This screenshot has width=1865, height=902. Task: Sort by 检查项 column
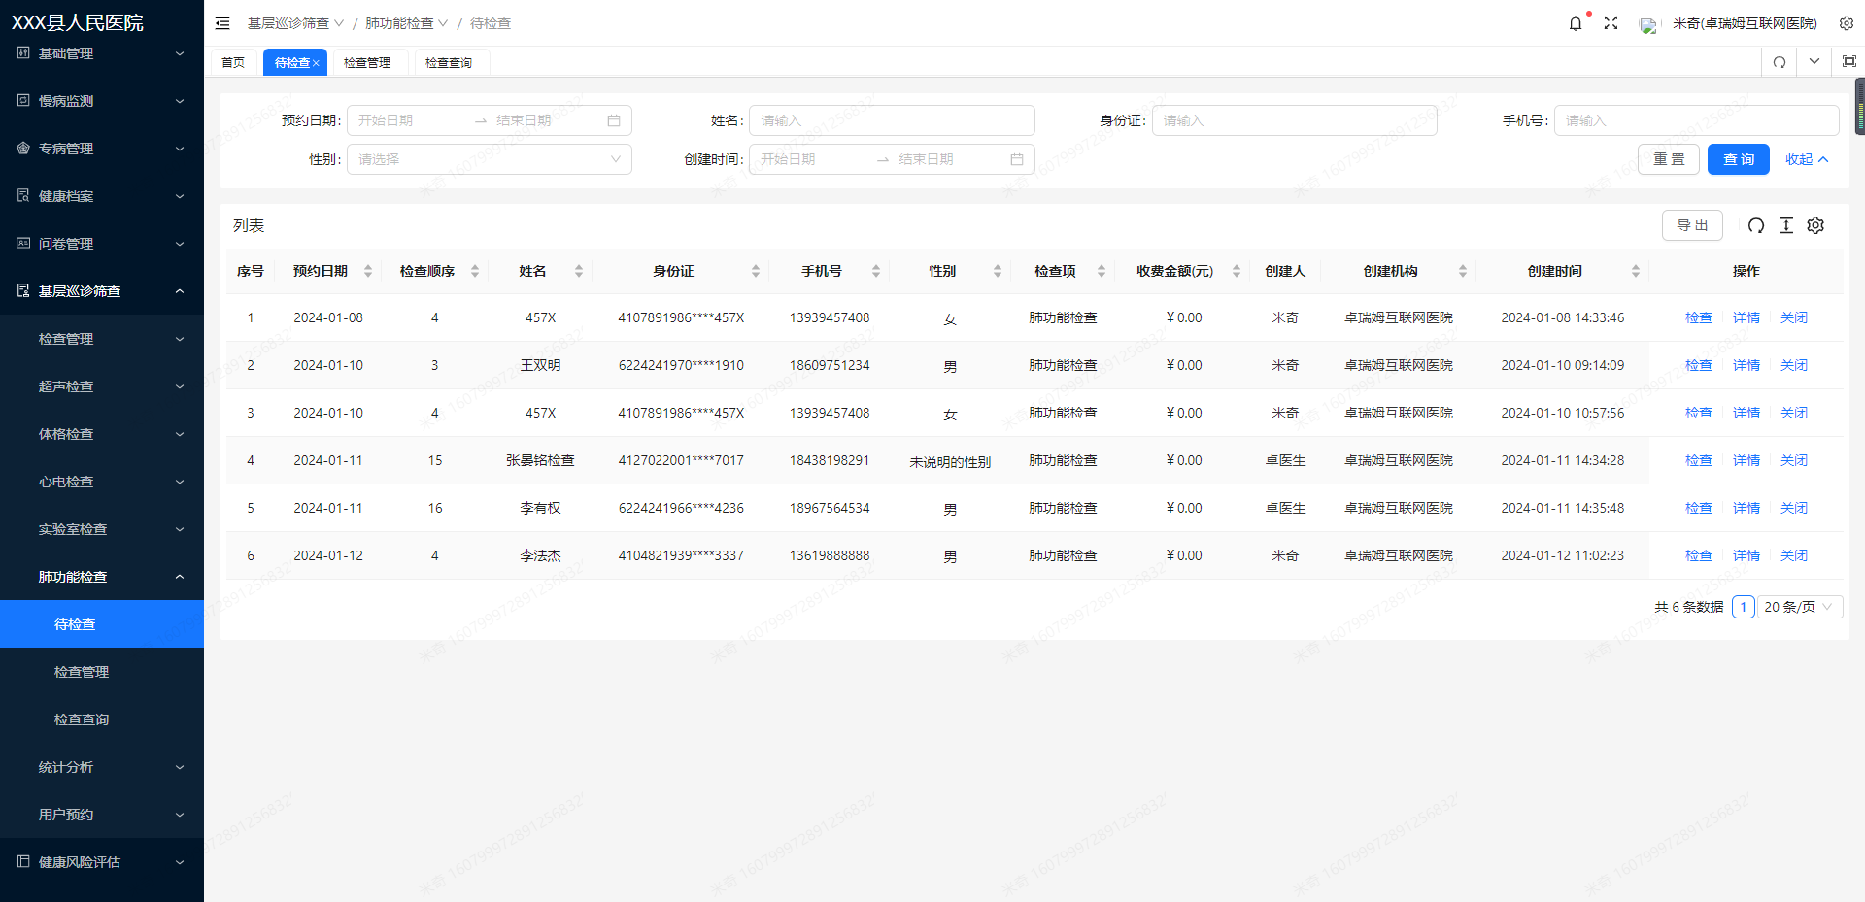tap(1102, 271)
